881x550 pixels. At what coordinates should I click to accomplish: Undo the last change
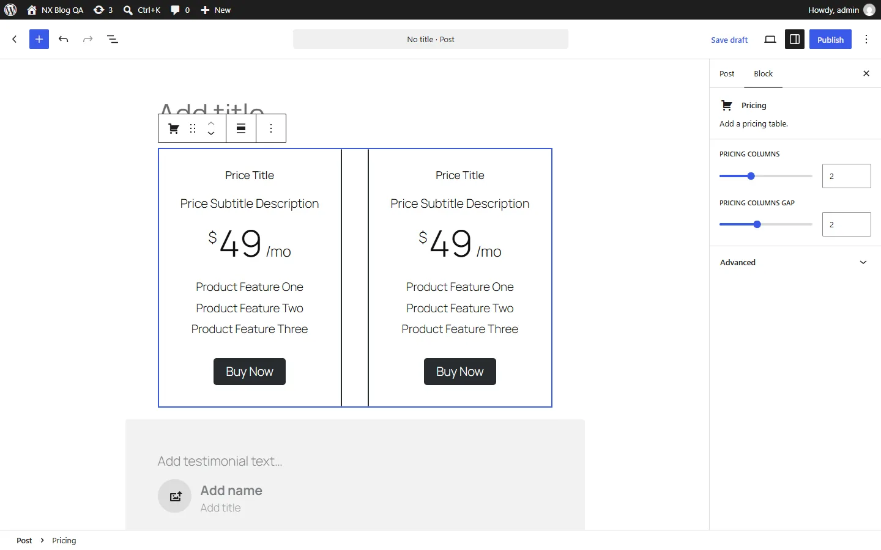pyautogui.click(x=64, y=39)
